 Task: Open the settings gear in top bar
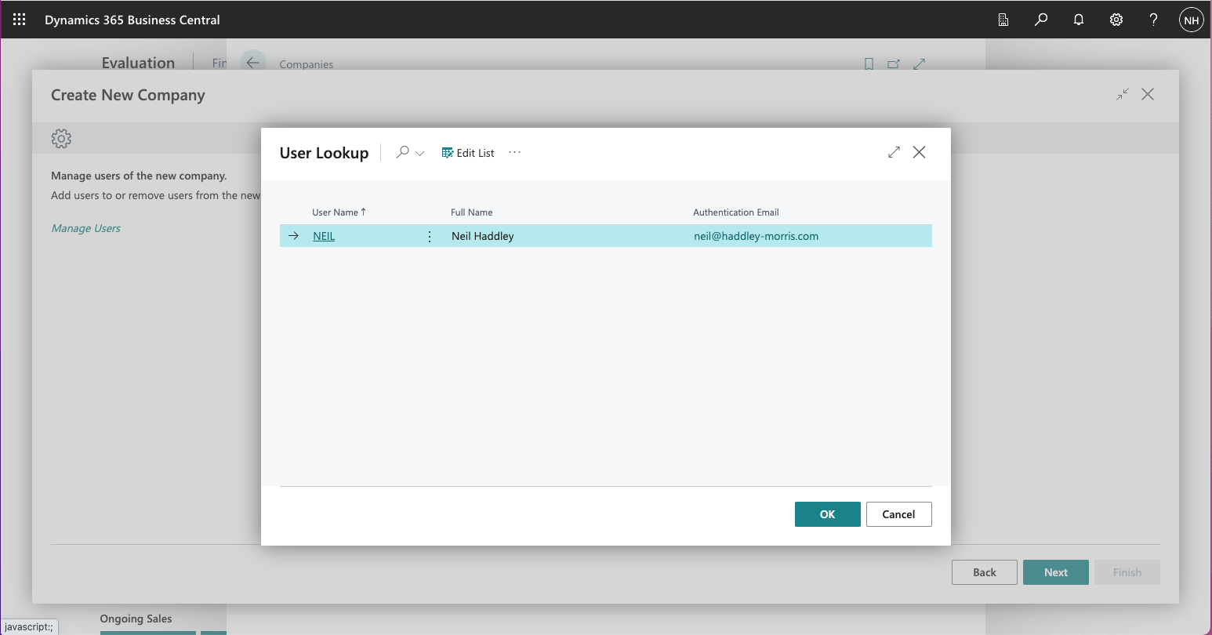1116,20
